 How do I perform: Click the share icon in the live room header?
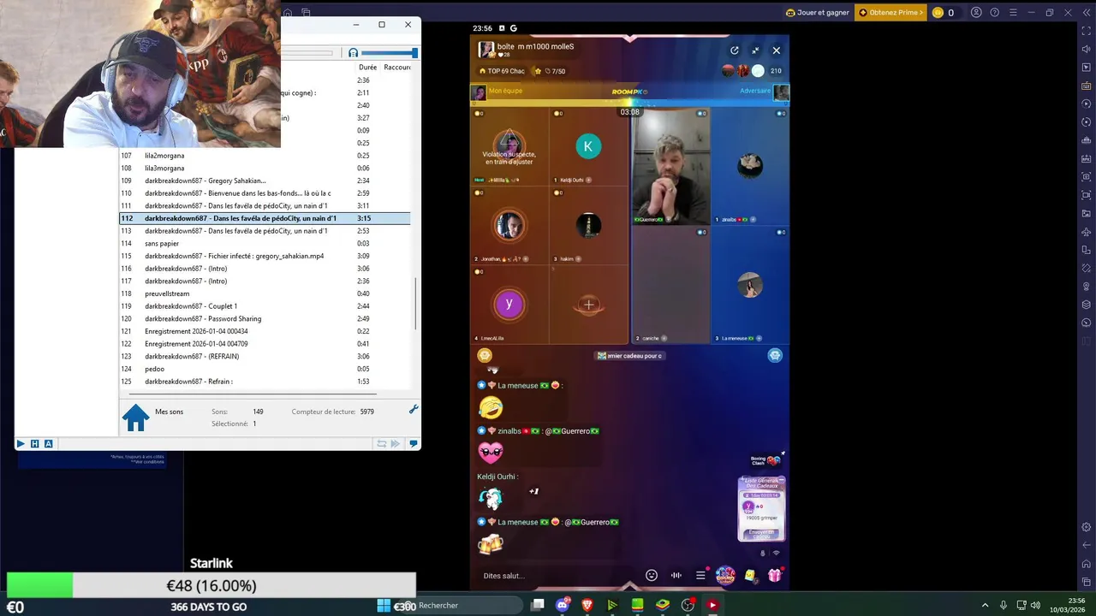(734, 50)
